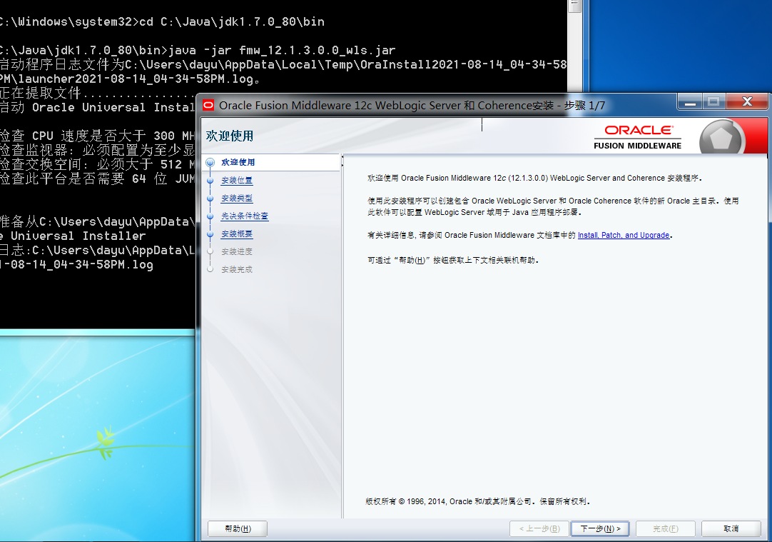Click the Oracle icon in the installer title bar
This screenshot has height=542, width=772.
tap(208, 105)
